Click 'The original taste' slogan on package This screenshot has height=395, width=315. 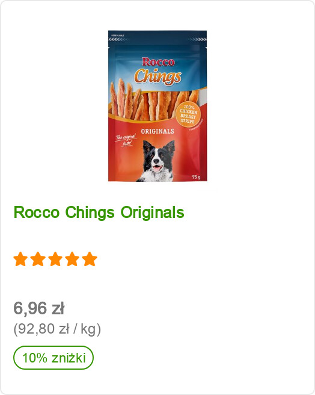click(x=126, y=140)
